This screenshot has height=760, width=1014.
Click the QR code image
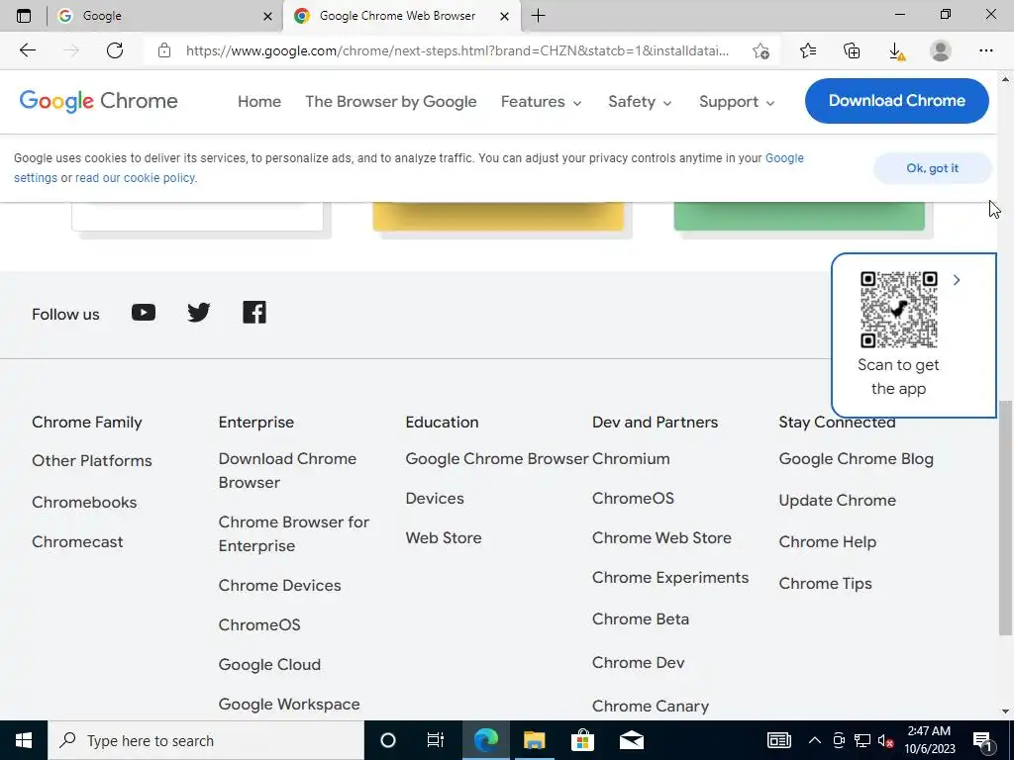(899, 310)
